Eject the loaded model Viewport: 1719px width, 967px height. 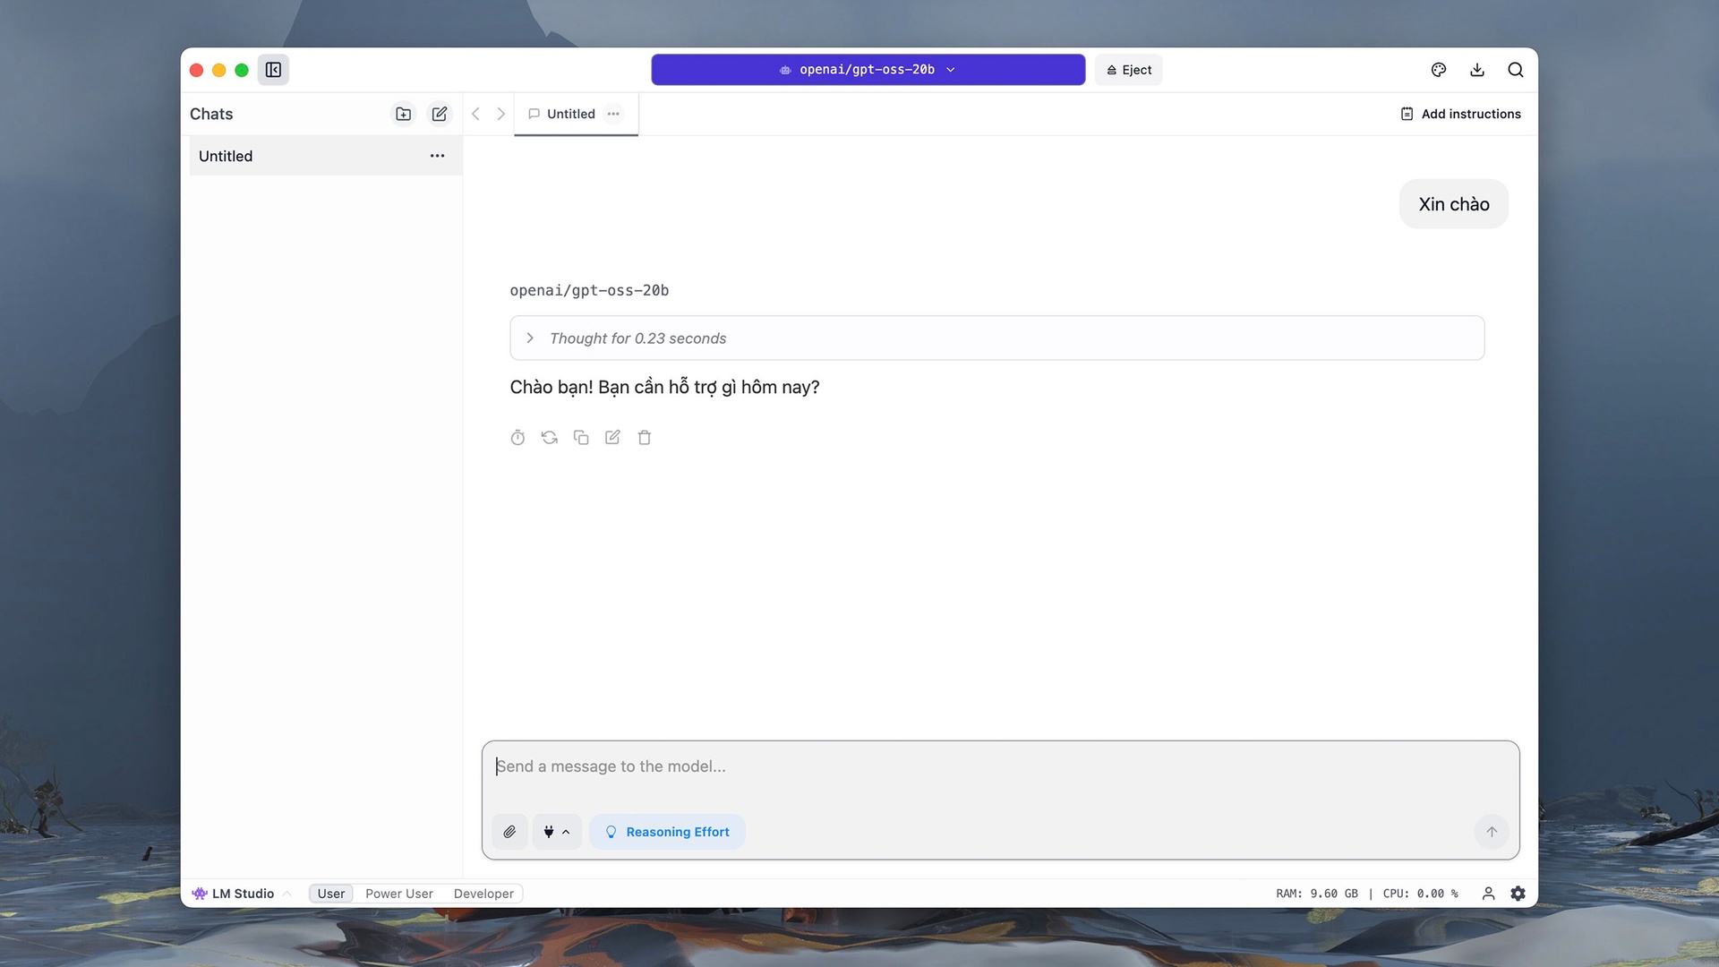tap(1128, 70)
